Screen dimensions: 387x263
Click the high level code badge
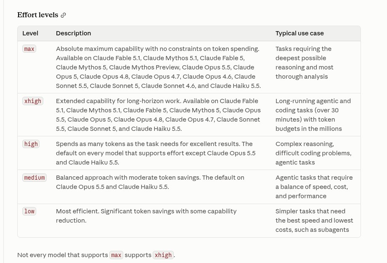click(31, 144)
